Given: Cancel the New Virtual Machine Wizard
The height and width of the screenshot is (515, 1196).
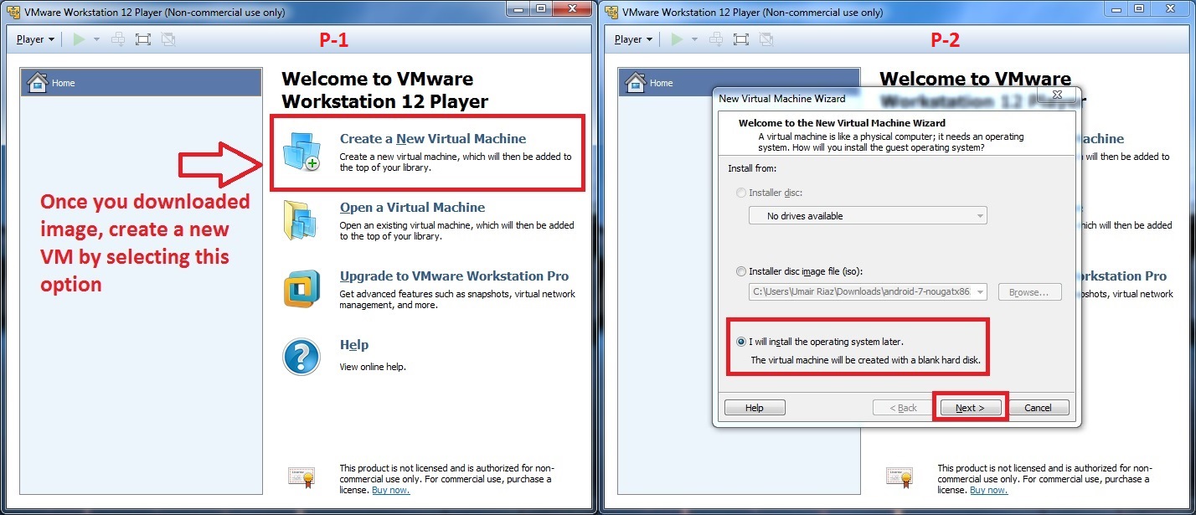Looking at the screenshot, I should coord(1038,408).
